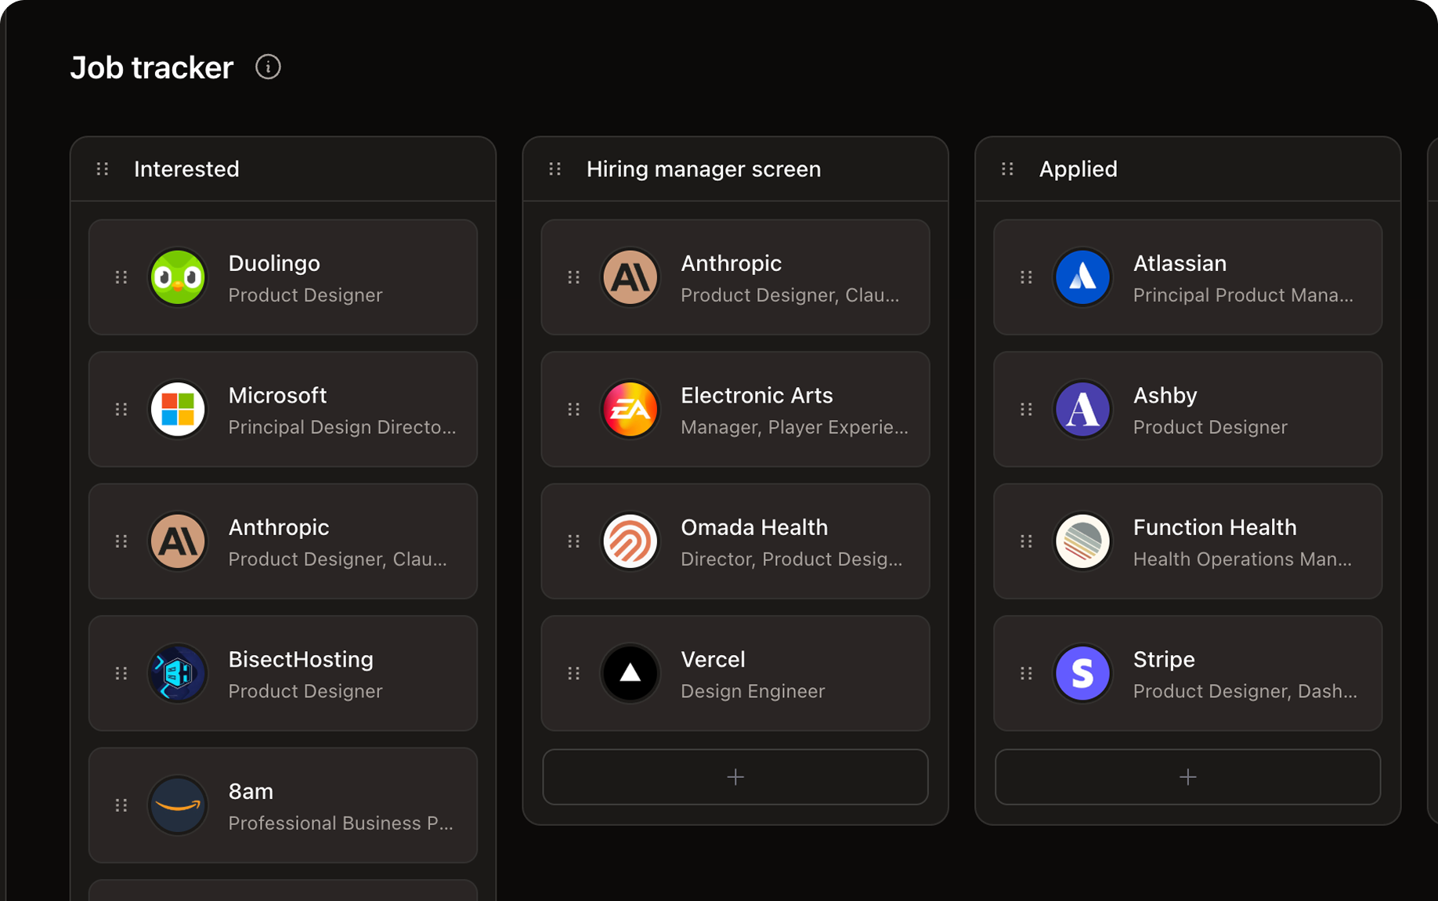Click the Ashby logo icon

1082,408
